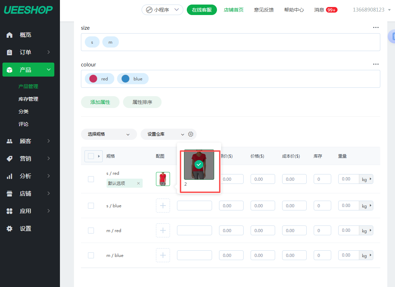This screenshot has width=395, height=287.
Task: Open 设置 via the sidebar gear icon
Action: pyautogui.click(x=10, y=229)
